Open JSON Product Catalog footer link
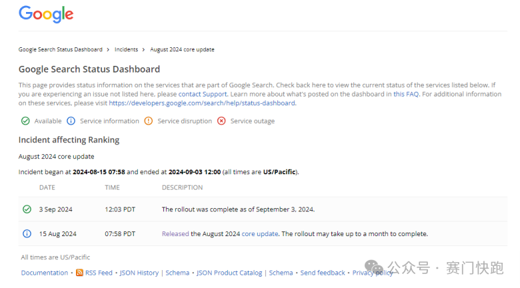Viewport: 520px width, 288px height. 229,273
